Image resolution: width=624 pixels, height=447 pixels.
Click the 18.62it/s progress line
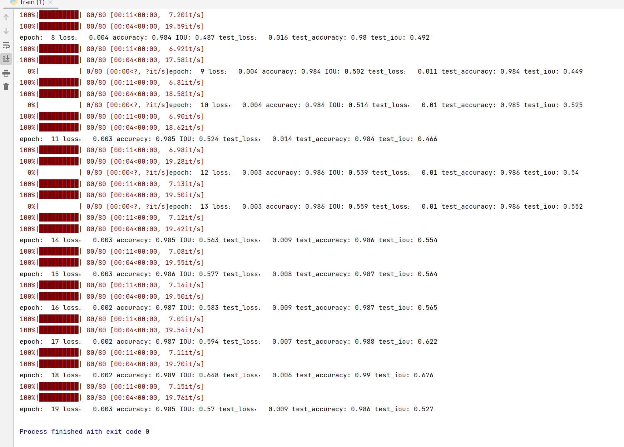[112, 128]
